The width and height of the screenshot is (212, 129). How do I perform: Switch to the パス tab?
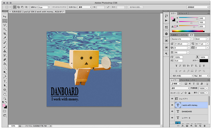[193, 80]
